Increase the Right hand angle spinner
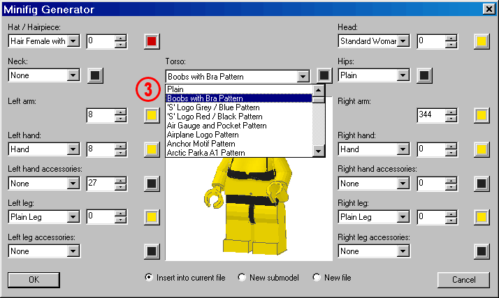Screen dimensions: 499x298 [x=451, y=146]
